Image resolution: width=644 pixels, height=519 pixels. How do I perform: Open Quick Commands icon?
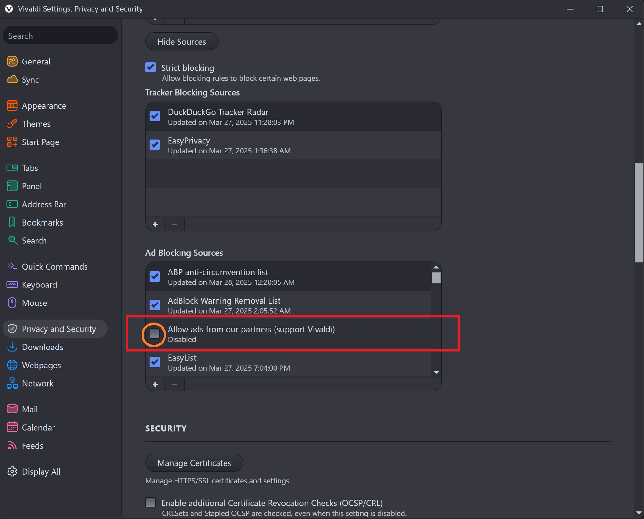tap(12, 266)
